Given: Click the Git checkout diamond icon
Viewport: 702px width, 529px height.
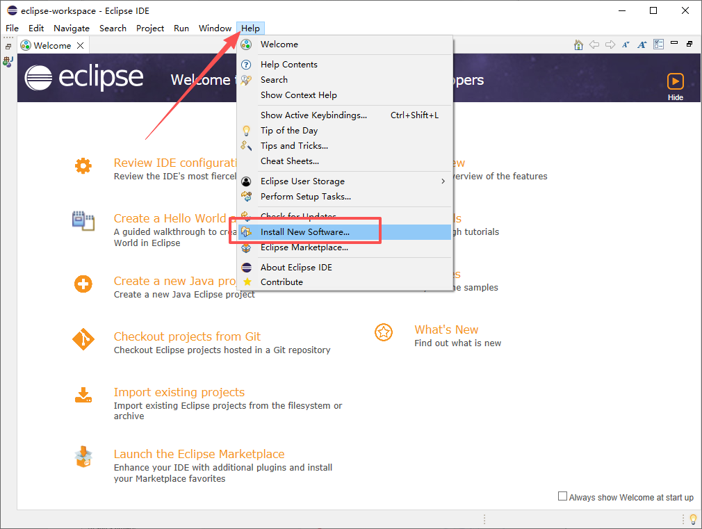Looking at the screenshot, I should pos(83,339).
